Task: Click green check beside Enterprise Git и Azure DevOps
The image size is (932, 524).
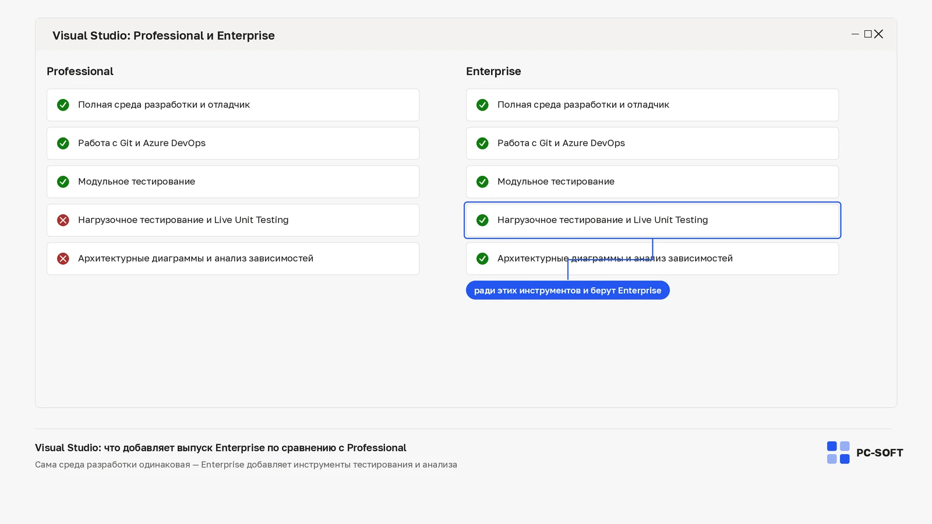Action: coord(482,143)
